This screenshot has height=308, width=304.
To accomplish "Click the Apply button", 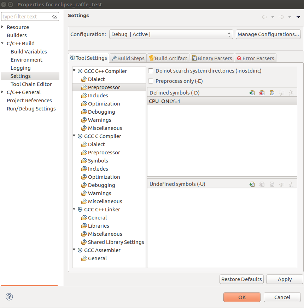I will 285,279.
